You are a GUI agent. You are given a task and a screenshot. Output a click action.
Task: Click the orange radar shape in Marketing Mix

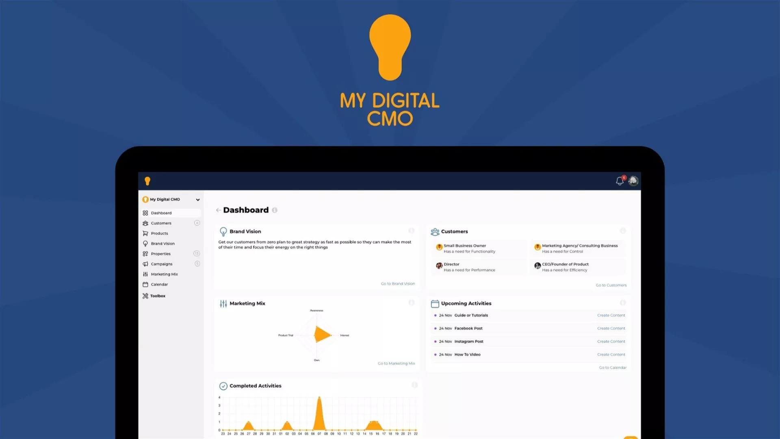(322, 335)
